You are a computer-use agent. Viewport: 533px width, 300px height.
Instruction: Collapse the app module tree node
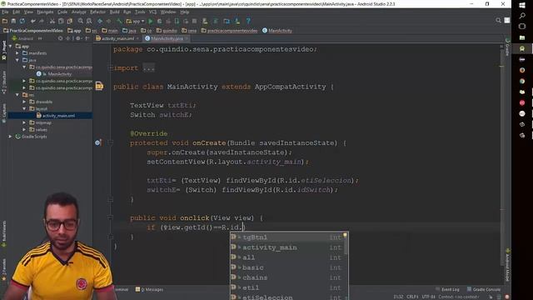[11, 47]
